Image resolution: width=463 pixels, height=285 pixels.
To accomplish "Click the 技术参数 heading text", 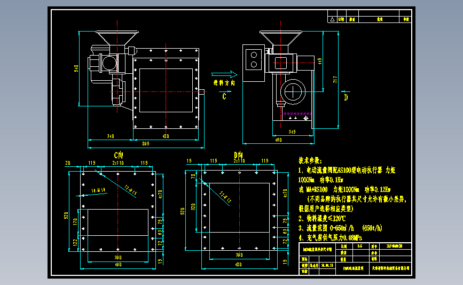I will pos(310,160).
